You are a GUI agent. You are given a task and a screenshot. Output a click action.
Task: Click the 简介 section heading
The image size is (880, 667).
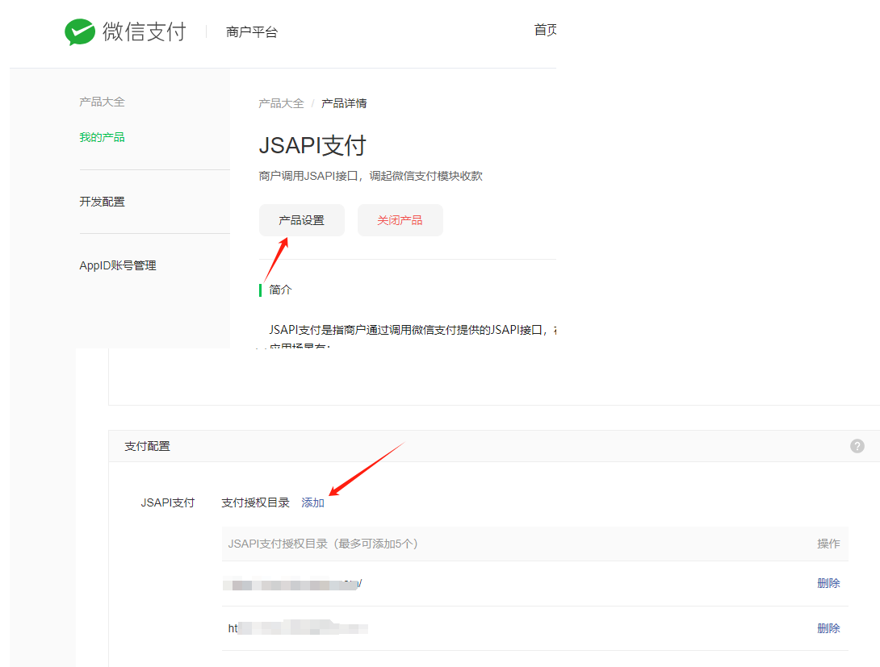coord(280,290)
